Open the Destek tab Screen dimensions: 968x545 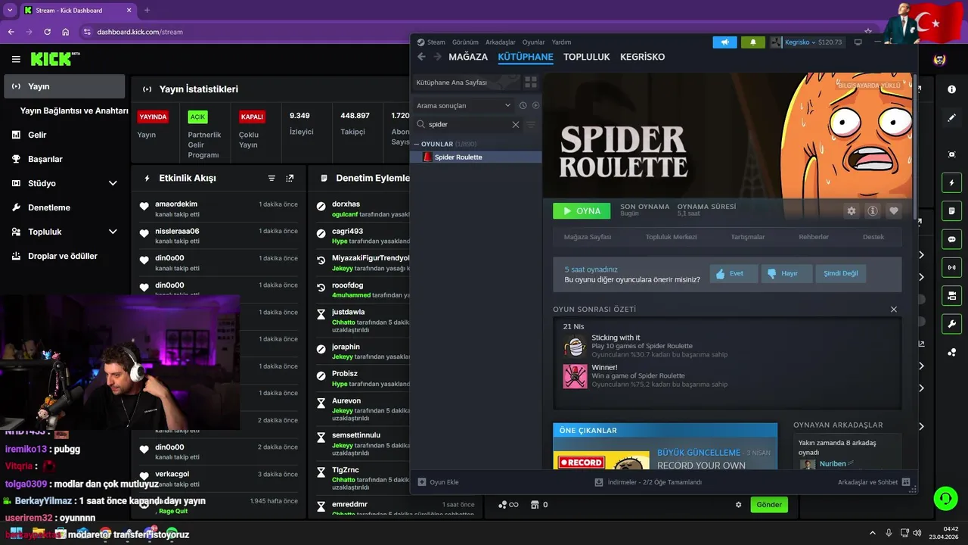[873, 237]
